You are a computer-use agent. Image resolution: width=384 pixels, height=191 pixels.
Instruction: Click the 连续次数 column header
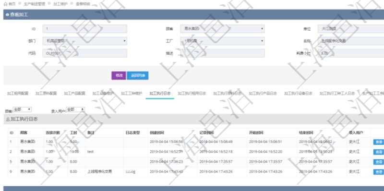click(53, 133)
